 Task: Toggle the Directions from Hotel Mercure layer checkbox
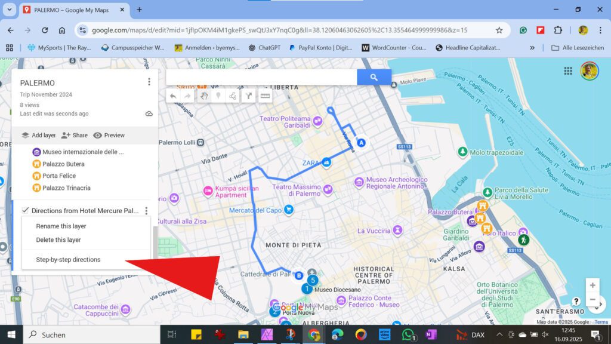coord(25,210)
